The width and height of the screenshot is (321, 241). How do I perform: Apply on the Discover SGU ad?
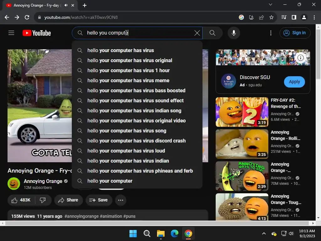pyautogui.click(x=294, y=82)
